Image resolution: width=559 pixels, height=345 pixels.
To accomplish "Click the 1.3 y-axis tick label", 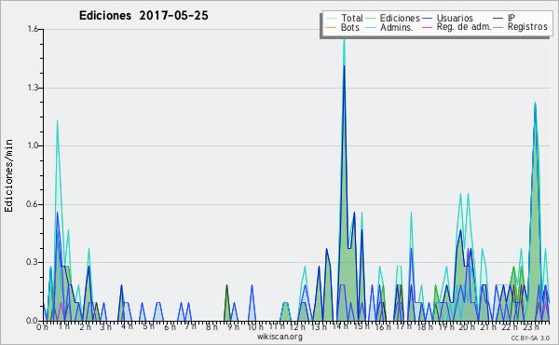I will point(33,88).
